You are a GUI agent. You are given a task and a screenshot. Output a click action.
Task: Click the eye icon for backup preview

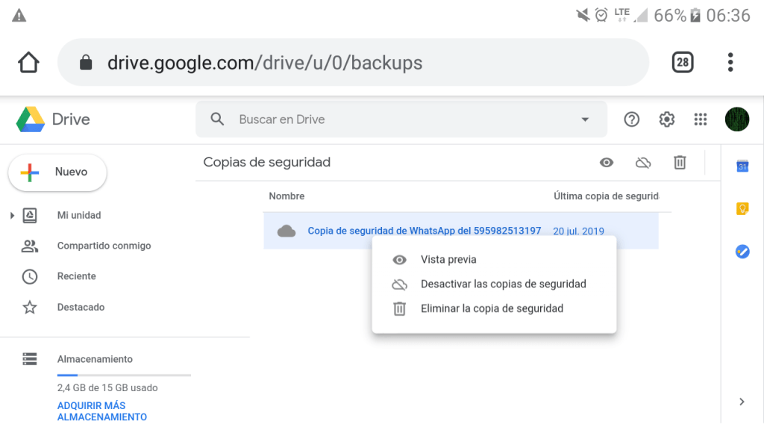tap(606, 162)
